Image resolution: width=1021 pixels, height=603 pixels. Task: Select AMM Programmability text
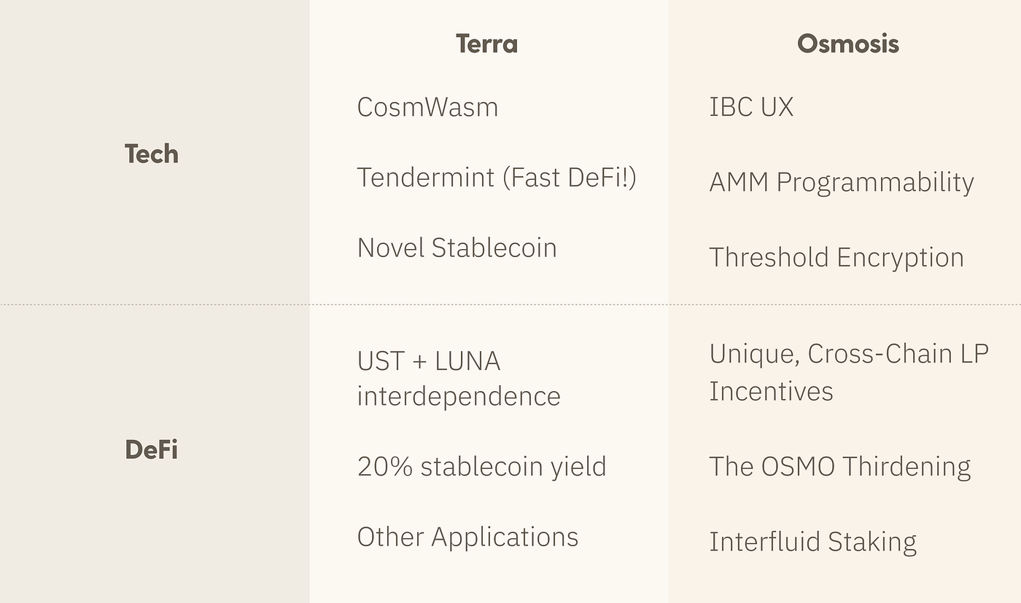pos(842,182)
